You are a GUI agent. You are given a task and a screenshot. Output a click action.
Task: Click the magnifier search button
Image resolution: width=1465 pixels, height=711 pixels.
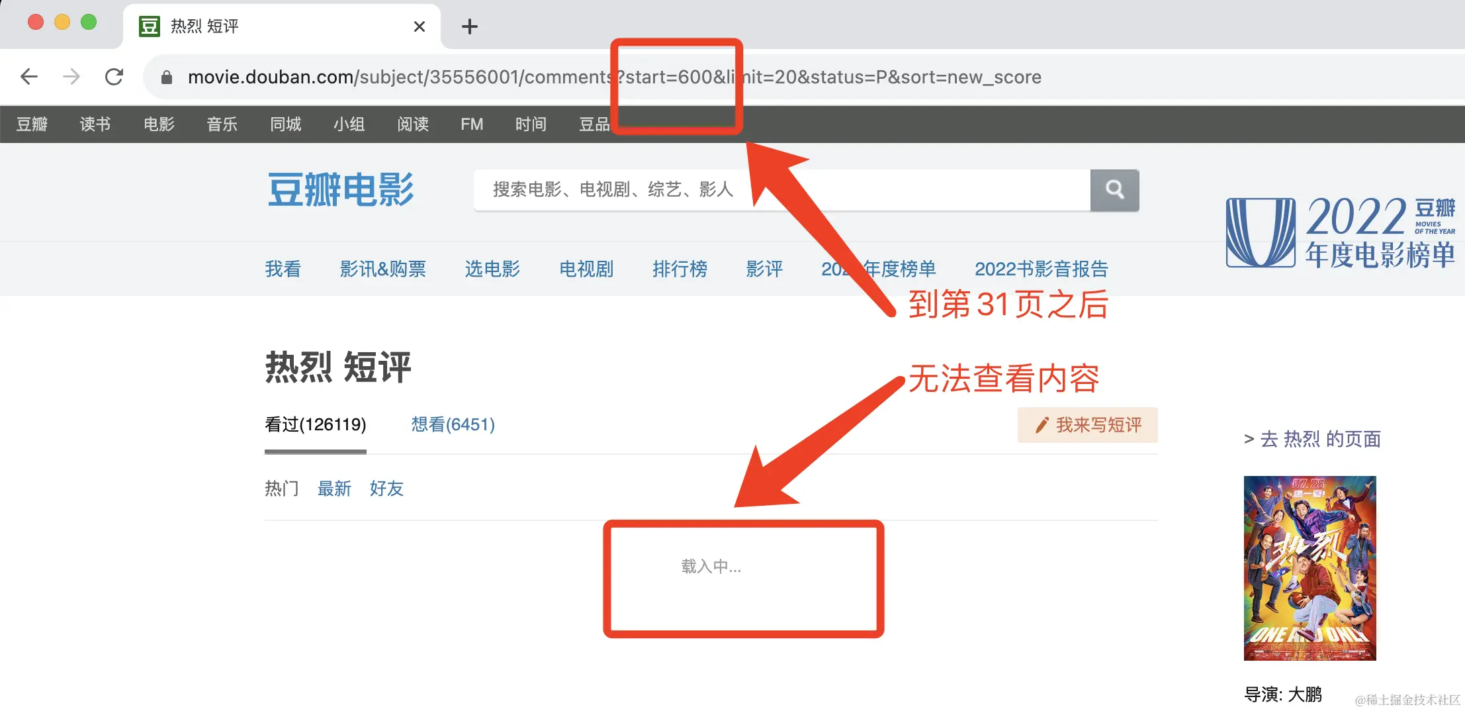[x=1115, y=190]
